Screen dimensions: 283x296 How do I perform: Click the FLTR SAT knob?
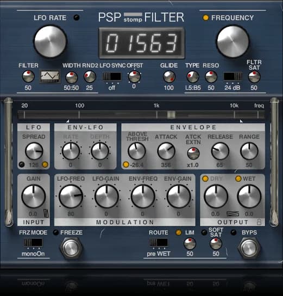tap(254, 77)
